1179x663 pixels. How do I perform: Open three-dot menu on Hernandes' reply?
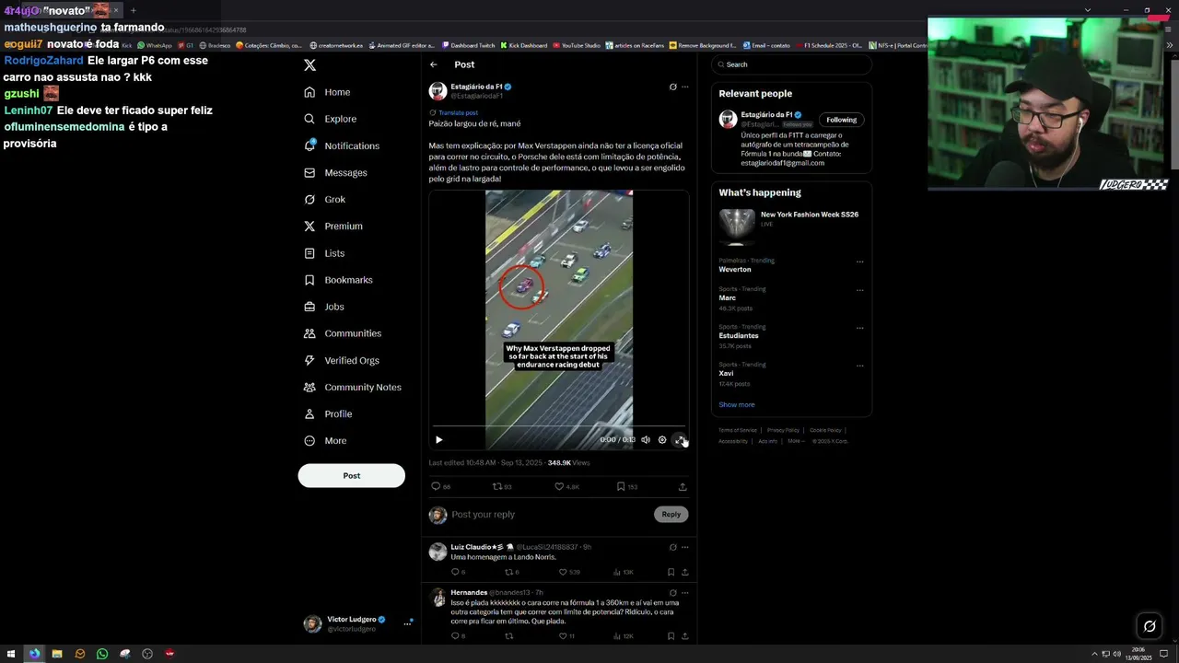684,592
